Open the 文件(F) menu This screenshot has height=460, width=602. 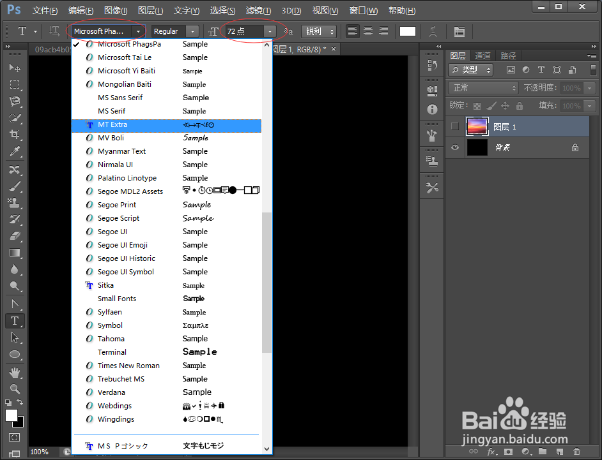coord(45,11)
